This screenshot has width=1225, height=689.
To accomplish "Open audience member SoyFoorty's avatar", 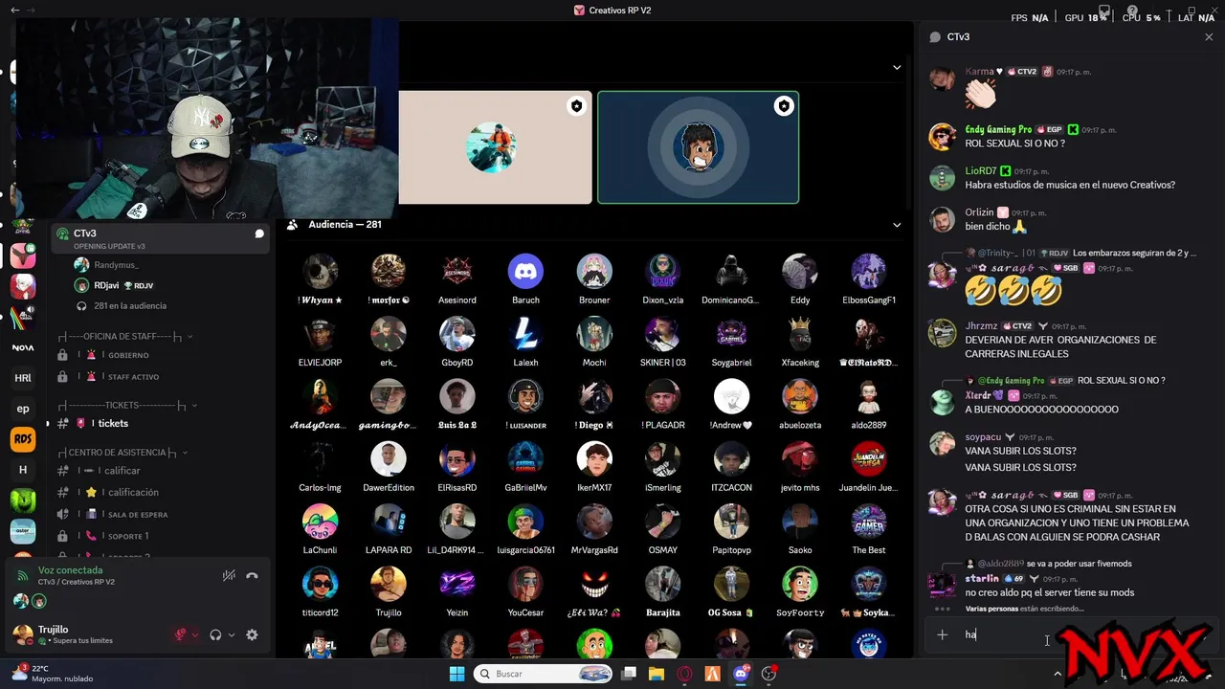I will [800, 584].
